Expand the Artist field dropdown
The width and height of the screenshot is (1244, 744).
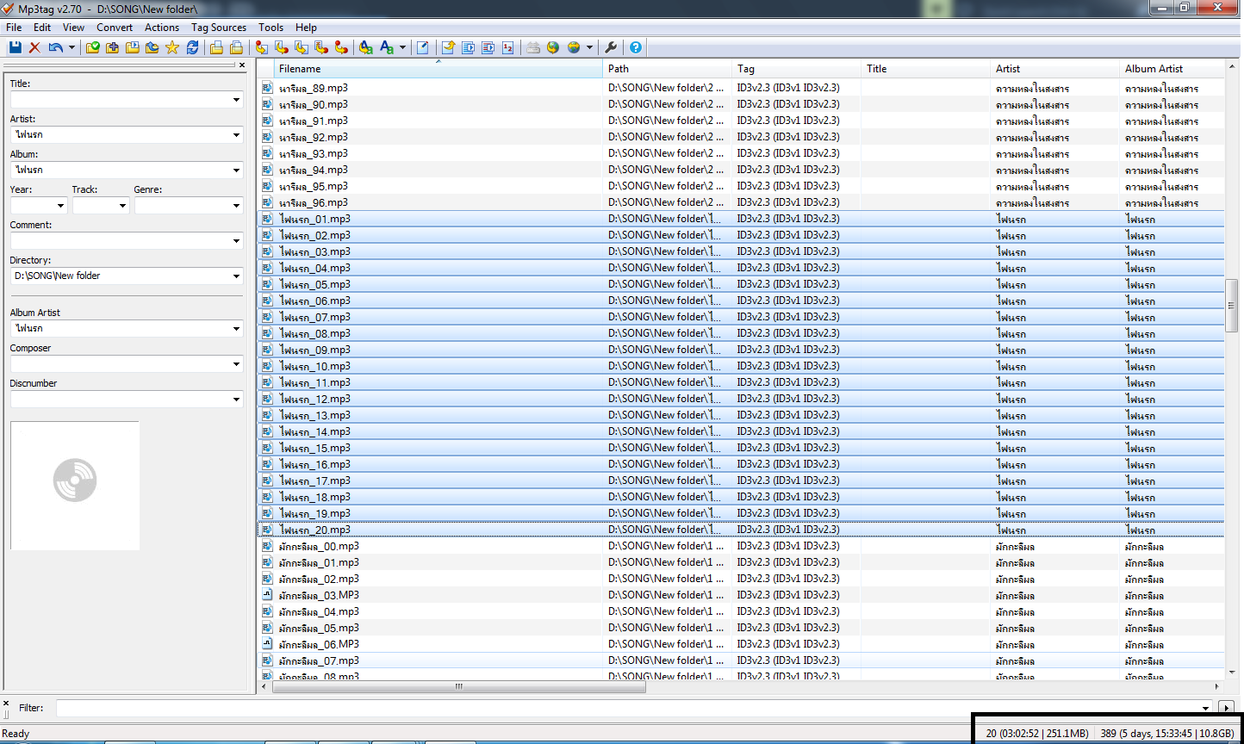pyautogui.click(x=236, y=135)
